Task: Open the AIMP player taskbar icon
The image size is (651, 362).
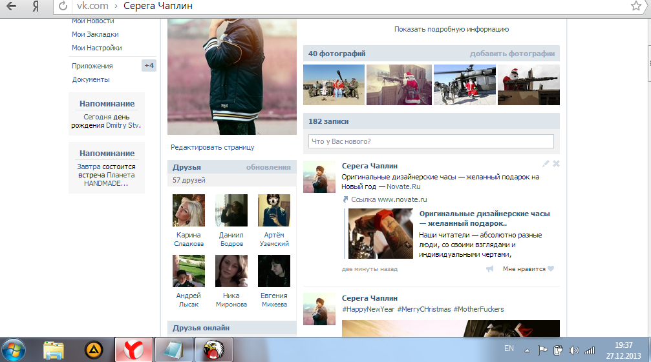Action: [94, 350]
